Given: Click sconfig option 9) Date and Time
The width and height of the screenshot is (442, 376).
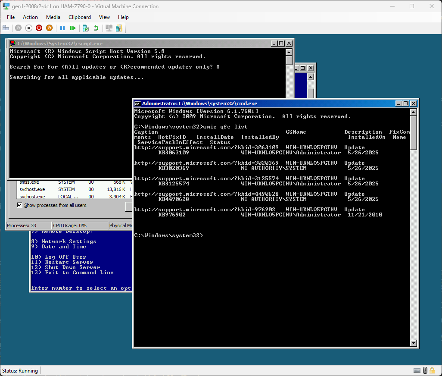Looking at the screenshot, I should tap(59, 247).
